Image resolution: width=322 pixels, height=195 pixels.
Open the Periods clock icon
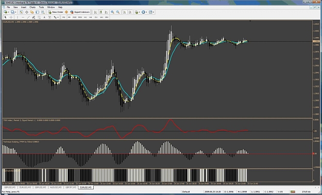click(143, 12)
